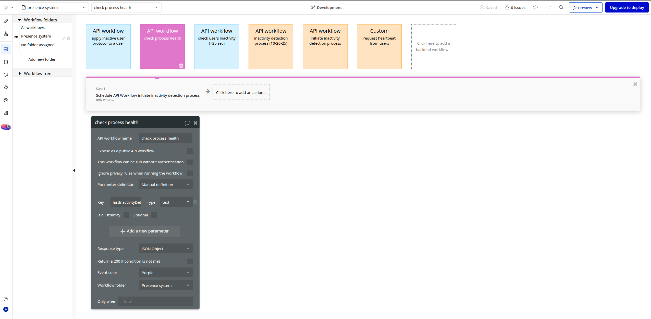Click the undo arrow icon
The image size is (651, 319).
pyautogui.click(x=535, y=7)
